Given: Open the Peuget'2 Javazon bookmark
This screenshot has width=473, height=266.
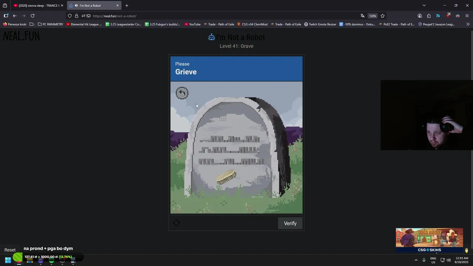Looking at the screenshot, I should click(x=436, y=24).
